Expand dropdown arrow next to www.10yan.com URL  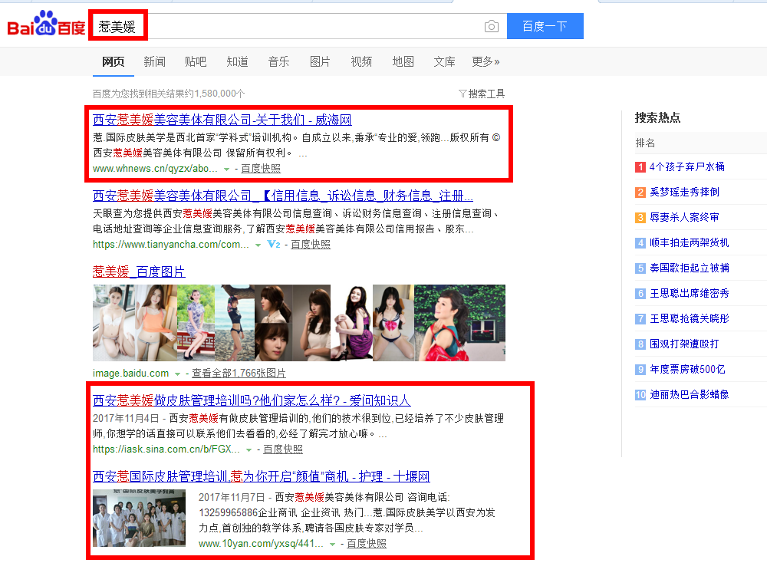(333, 545)
